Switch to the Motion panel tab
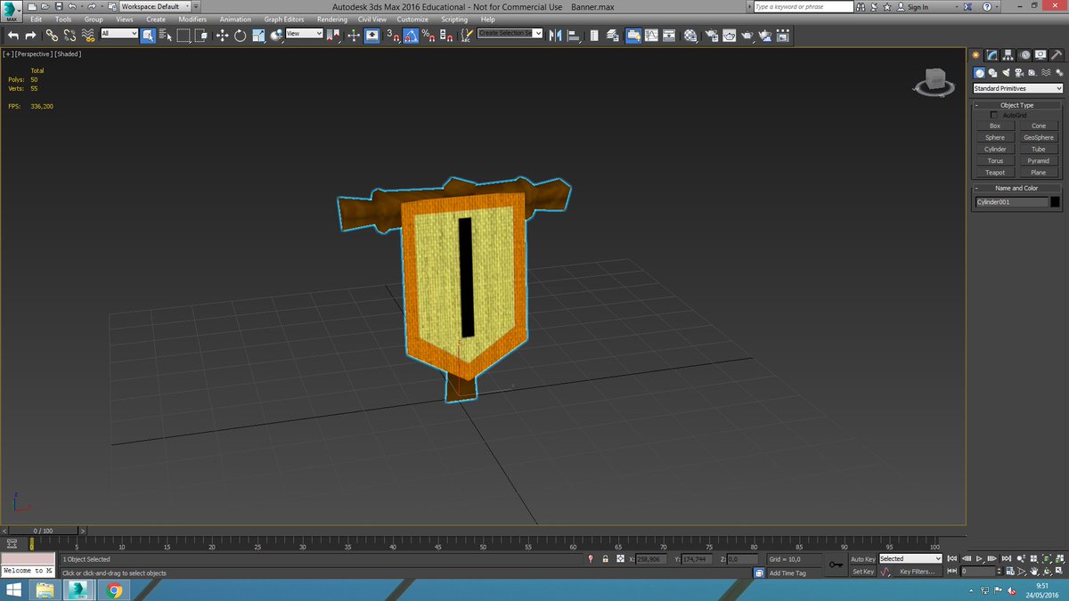1069x601 pixels. point(1024,54)
